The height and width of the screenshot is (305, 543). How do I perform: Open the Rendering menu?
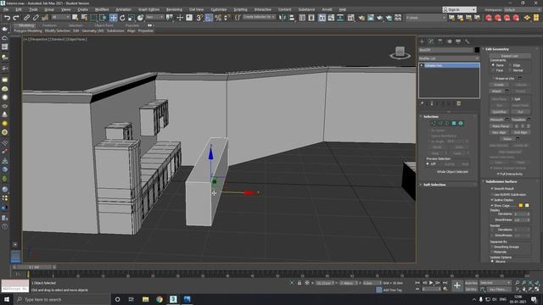click(x=174, y=9)
